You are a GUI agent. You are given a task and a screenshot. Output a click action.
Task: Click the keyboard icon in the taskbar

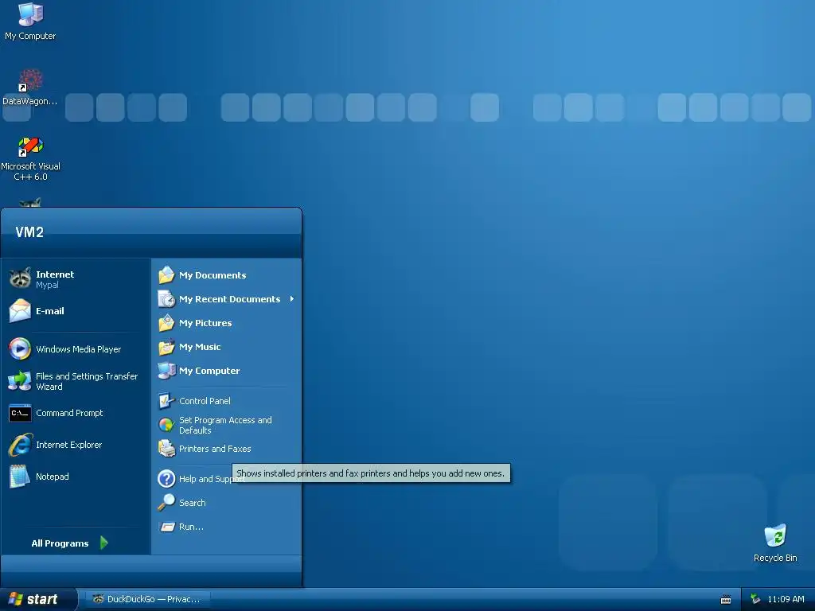pos(726,600)
